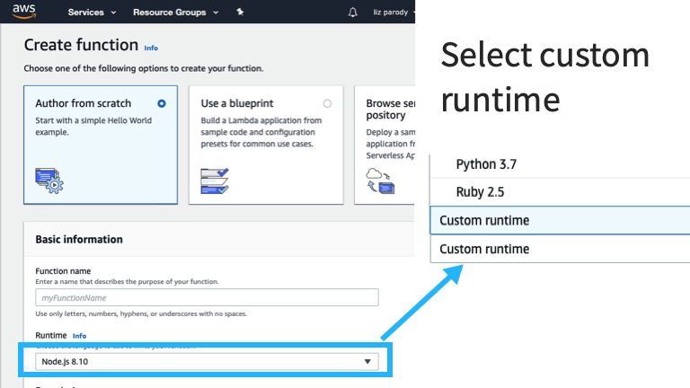The height and width of the screenshot is (388, 690).
Task: Click the AWS logo home icon
Action: tap(23, 12)
